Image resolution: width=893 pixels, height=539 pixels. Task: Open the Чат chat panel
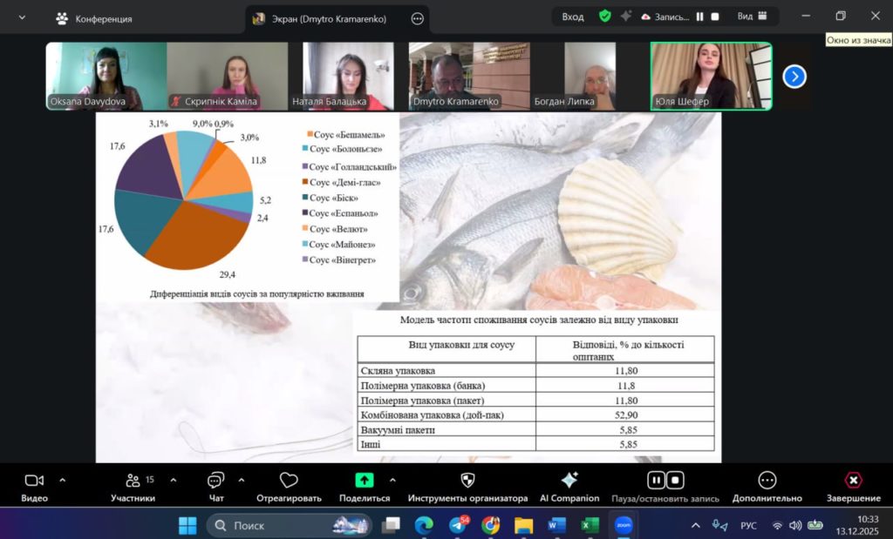tap(215, 486)
